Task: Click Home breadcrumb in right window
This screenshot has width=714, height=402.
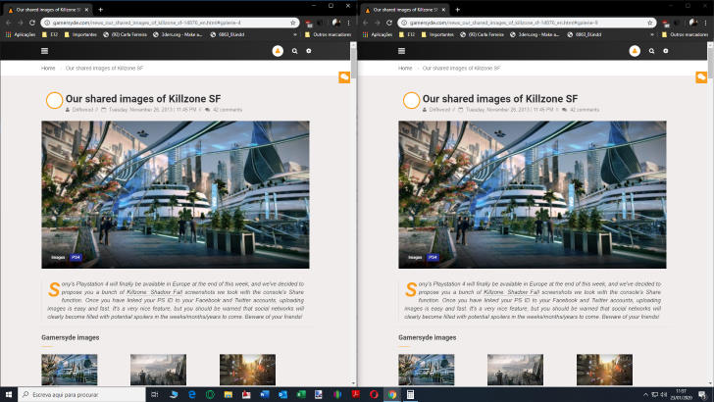Action: pyautogui.click(x=405, y=68)
